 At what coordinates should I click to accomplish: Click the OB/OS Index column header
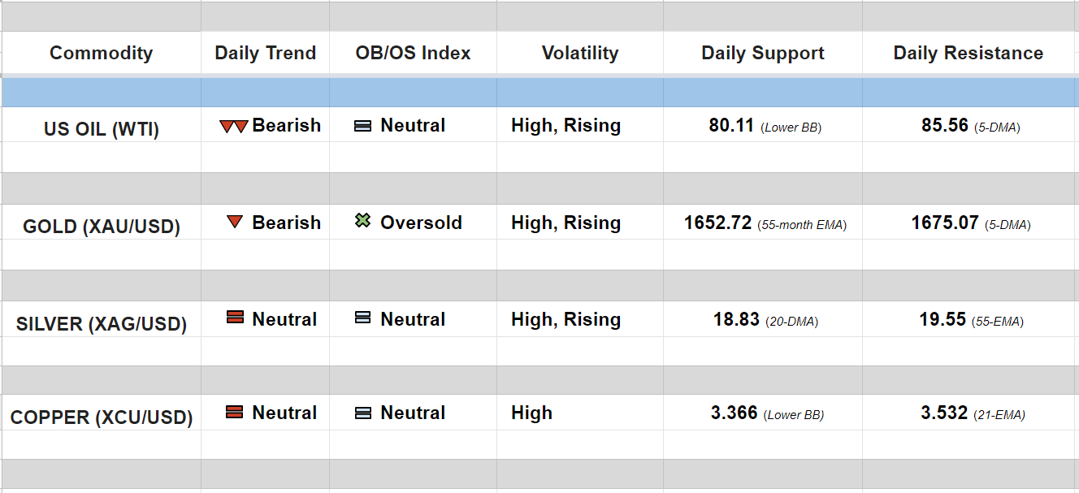click(413, 54)
